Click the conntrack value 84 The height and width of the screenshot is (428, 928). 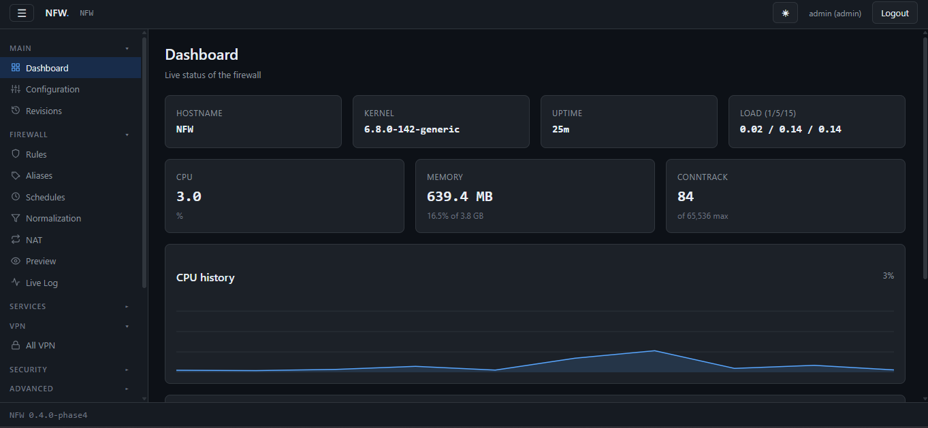[x=686, y=196]
